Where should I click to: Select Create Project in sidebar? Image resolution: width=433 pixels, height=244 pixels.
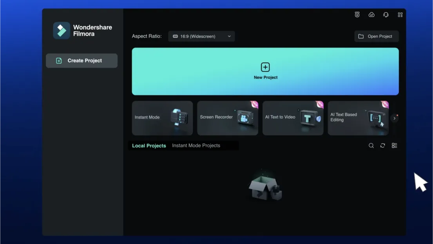click(82, 60)
